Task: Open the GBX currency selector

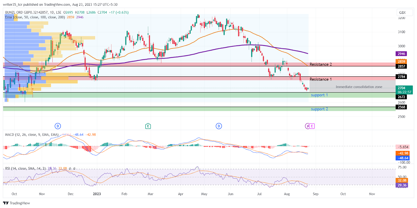Action: click(405, 13)
